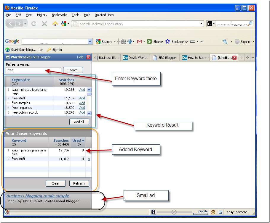Open the search engine chooser dropdown arrow
Viewport: 270px width, 223px height.
(214, 24)
